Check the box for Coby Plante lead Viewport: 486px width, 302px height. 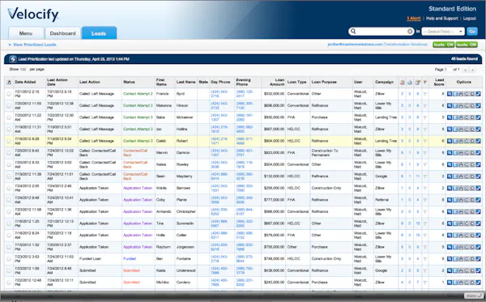pos(9,200)
